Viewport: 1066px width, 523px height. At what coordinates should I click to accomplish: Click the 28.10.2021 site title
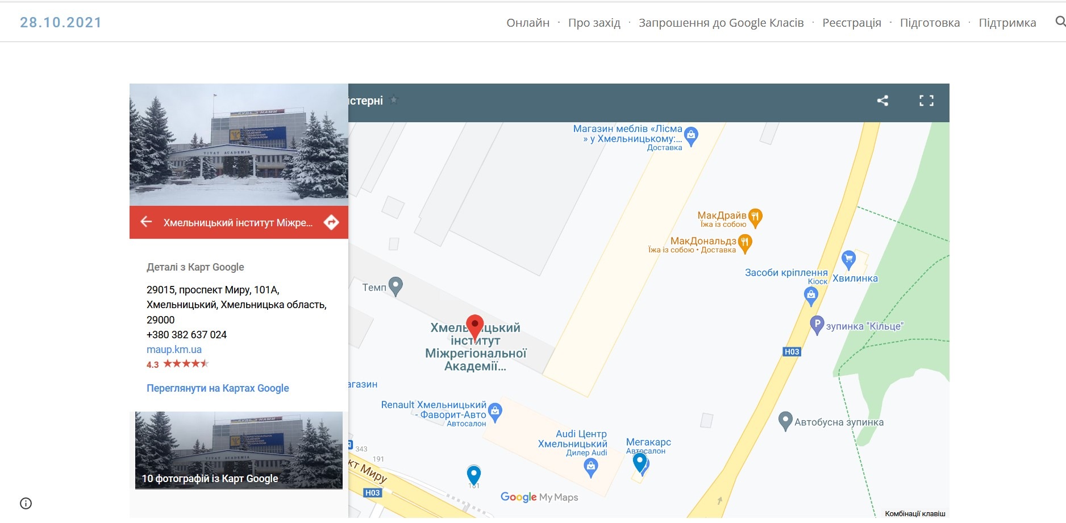(61, 22)
